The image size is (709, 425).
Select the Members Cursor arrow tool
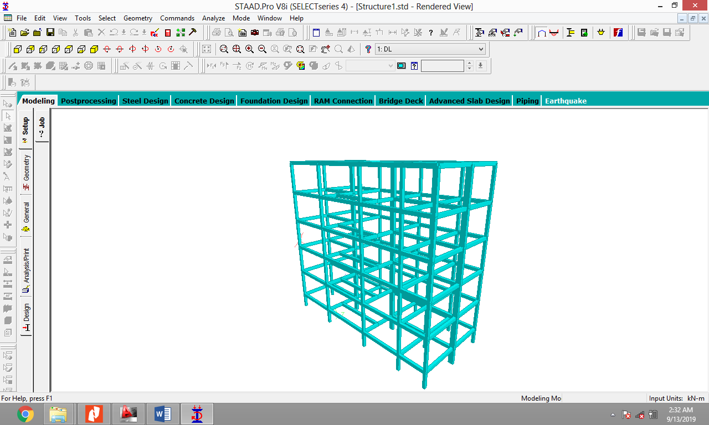coord(8,116)
